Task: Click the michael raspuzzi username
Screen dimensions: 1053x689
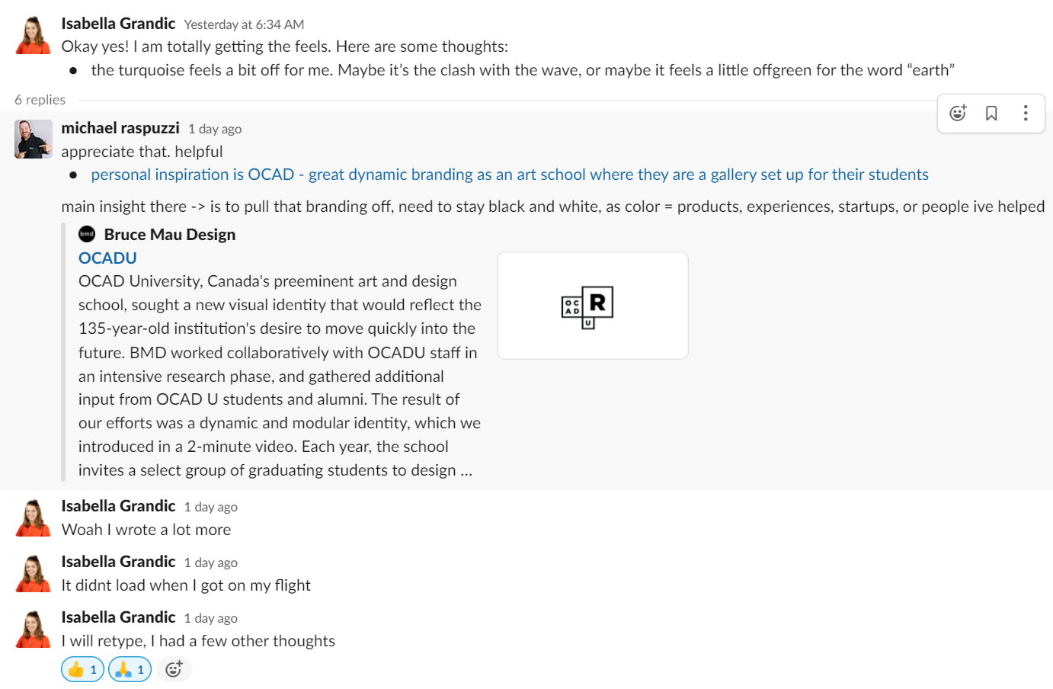Action: click(120, 128)
